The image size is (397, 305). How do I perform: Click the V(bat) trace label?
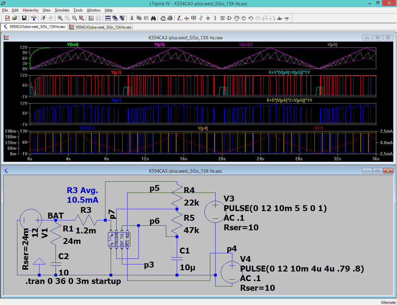coord(73,45)
